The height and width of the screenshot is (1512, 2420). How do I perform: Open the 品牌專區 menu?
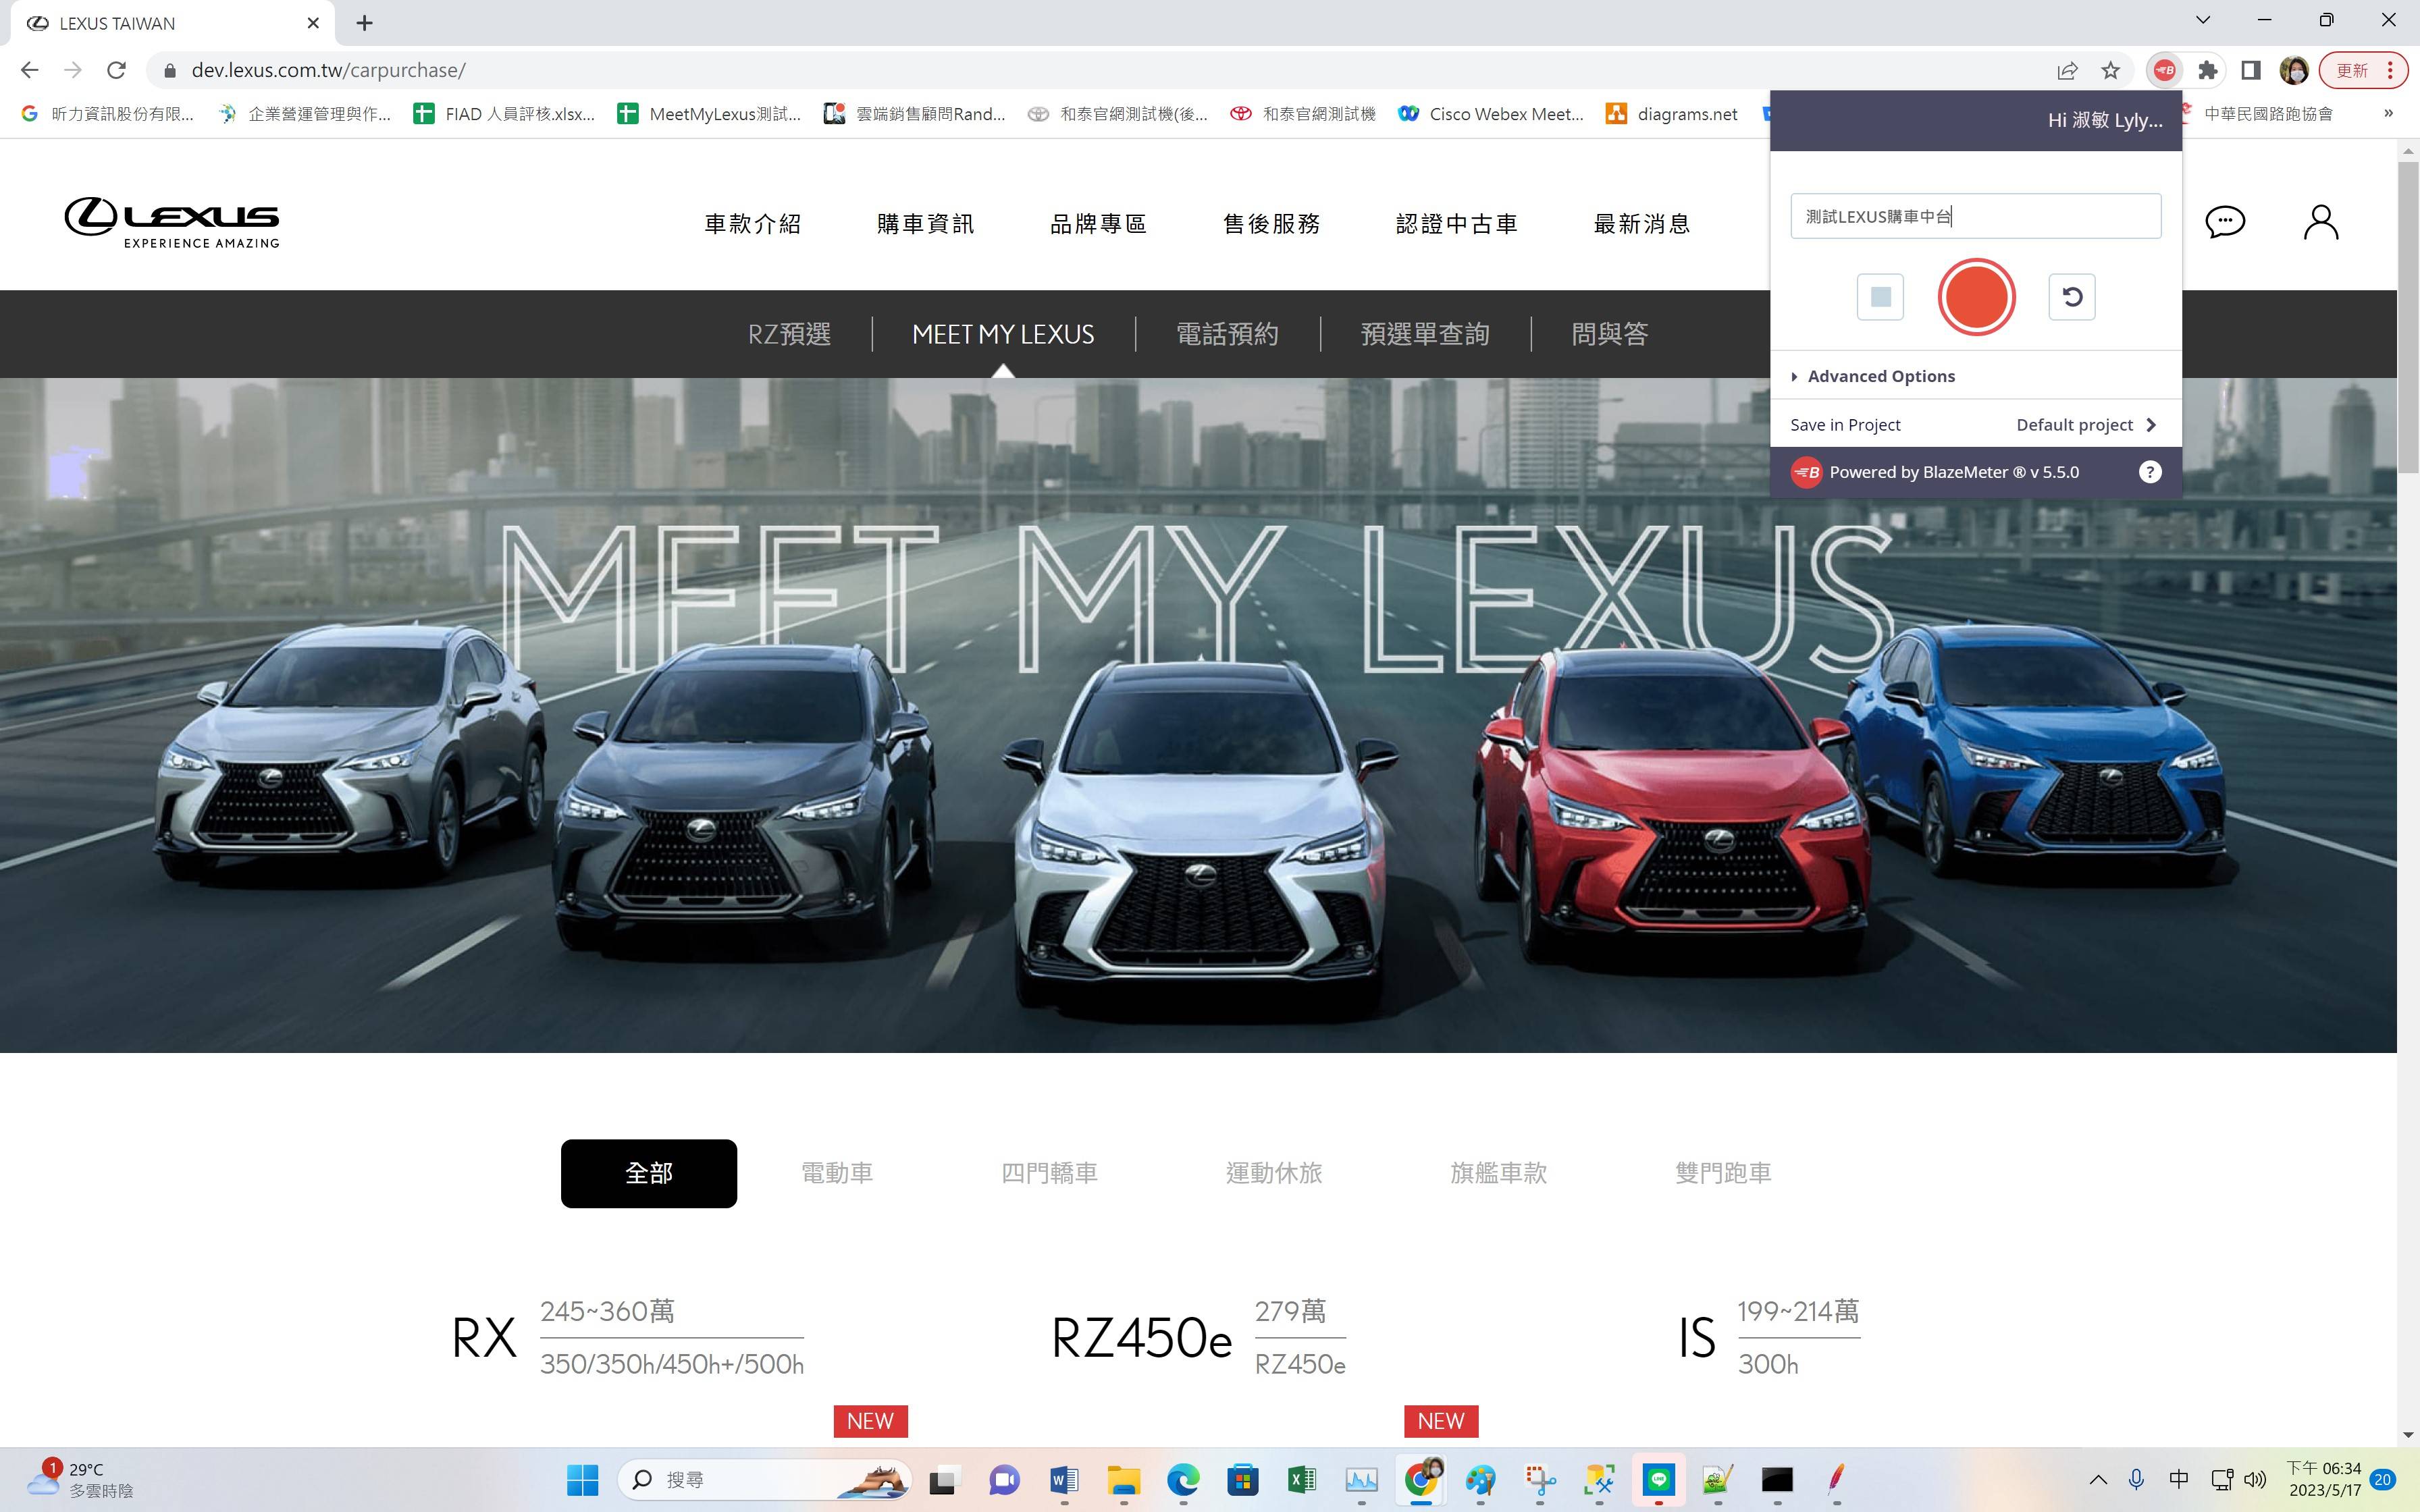(1098, 224)
